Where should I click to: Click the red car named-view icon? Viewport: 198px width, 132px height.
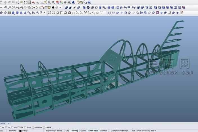(x=33, y=2)
